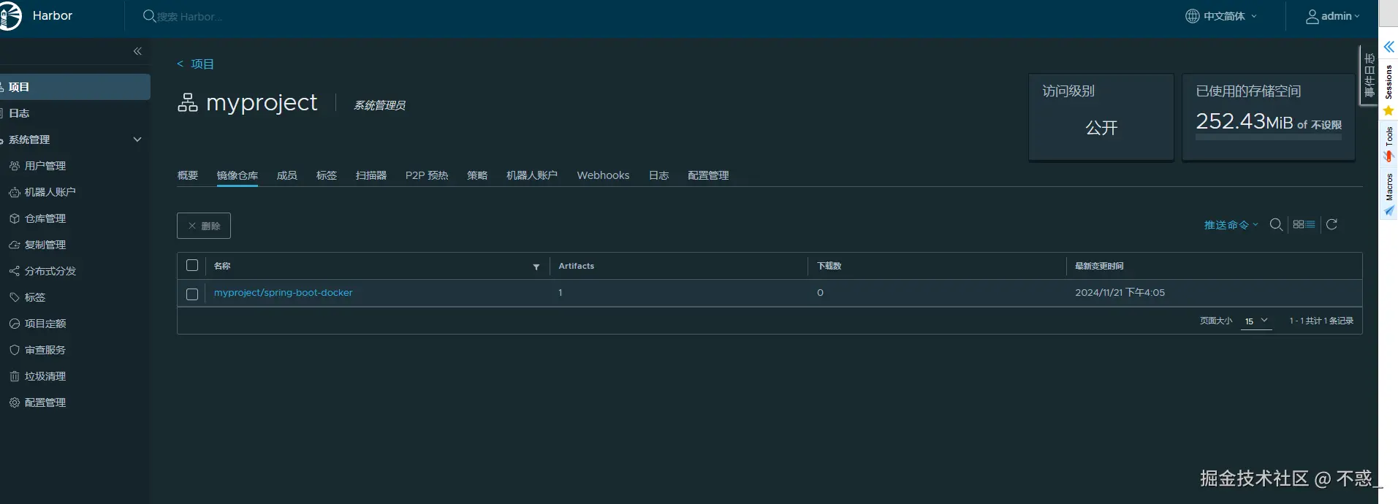Open the 推送命令 dropdown

pos(1231,225)
